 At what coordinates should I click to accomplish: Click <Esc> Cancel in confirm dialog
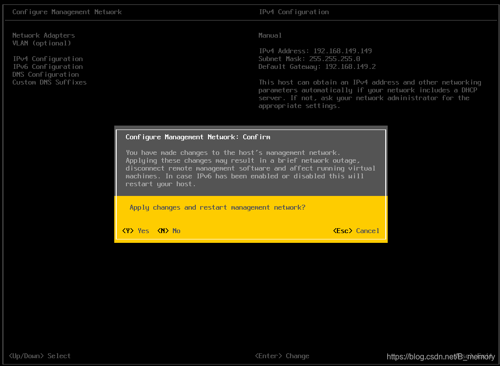point(356,231)
